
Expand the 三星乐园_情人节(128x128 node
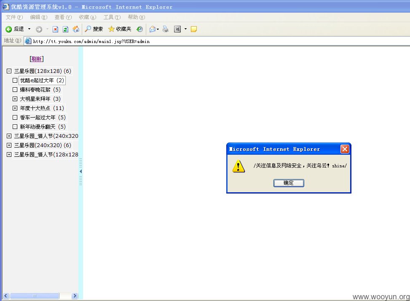9,154
